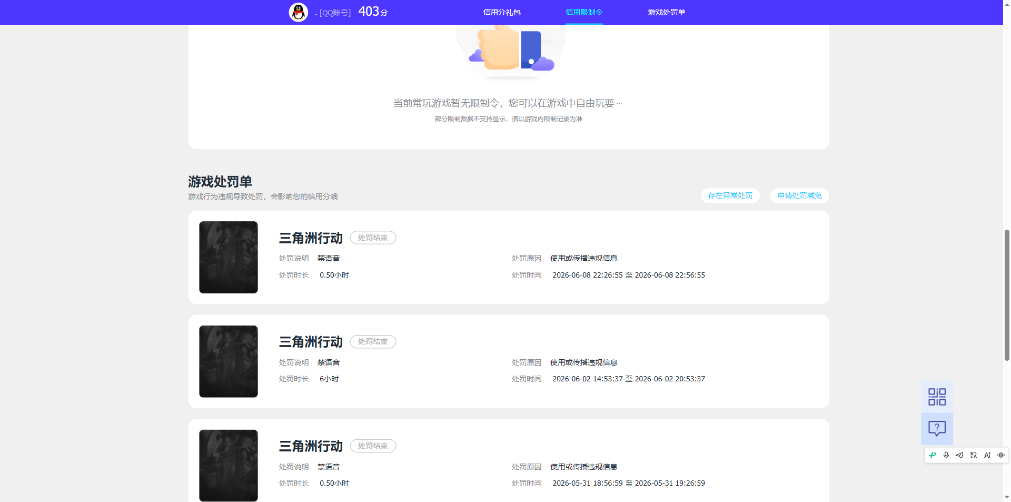Viewport: 1011px width, 502px height.
Task: Activate the microphone icon in floating toolbar
Action: point(946,455)
